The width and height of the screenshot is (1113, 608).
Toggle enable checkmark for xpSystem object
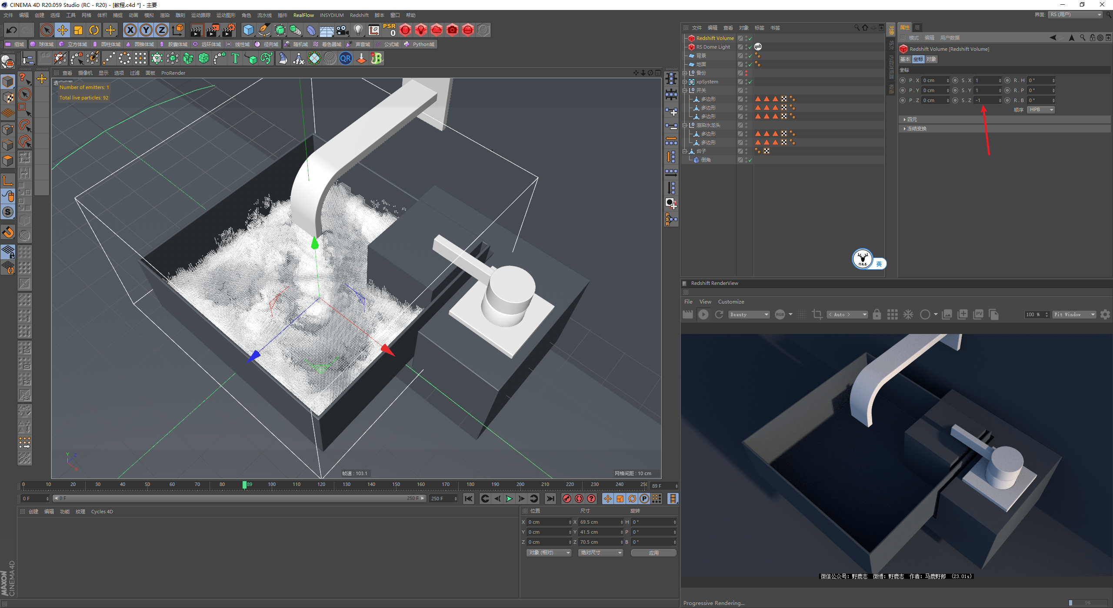[750, 82]
